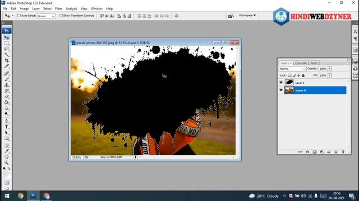Viewport: 359px width, 201px height.
Task: Open the Workspace dropdown
Action: (247, 16)
